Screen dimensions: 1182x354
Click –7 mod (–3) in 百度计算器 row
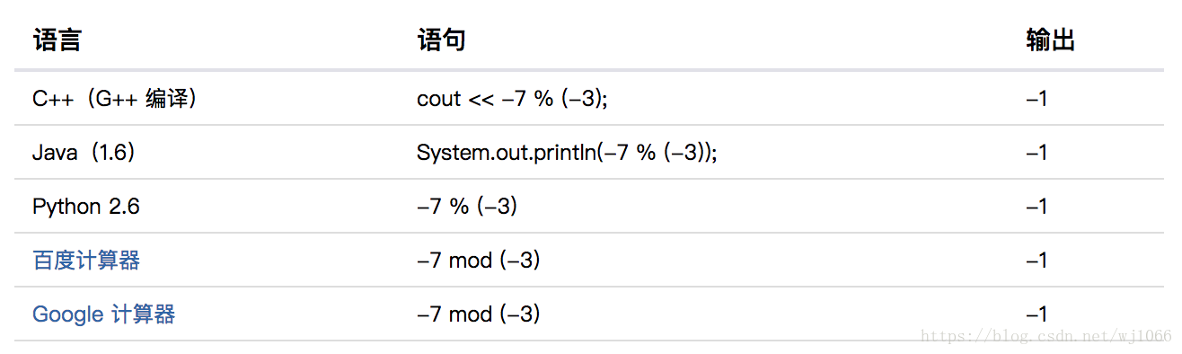click(x=479, y=261)
